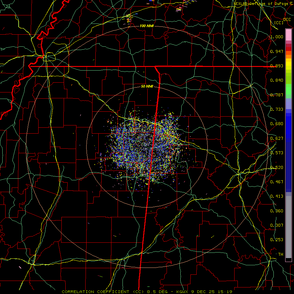The image size is (294, 294).
Task: Click the DCC label above the legend
Action: point(287,20)
